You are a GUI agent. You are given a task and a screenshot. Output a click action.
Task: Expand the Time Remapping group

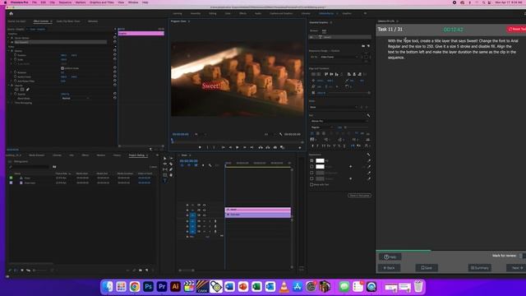(9, 103)
